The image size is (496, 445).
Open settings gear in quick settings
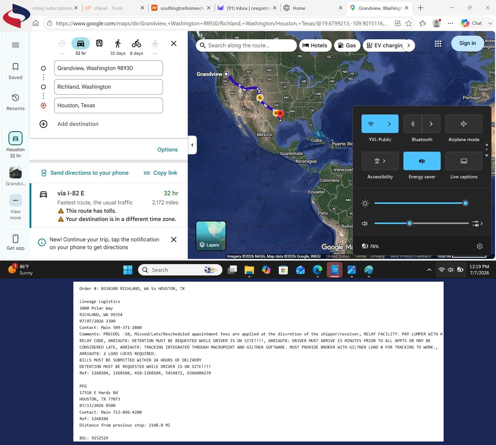tap(480, 246)
